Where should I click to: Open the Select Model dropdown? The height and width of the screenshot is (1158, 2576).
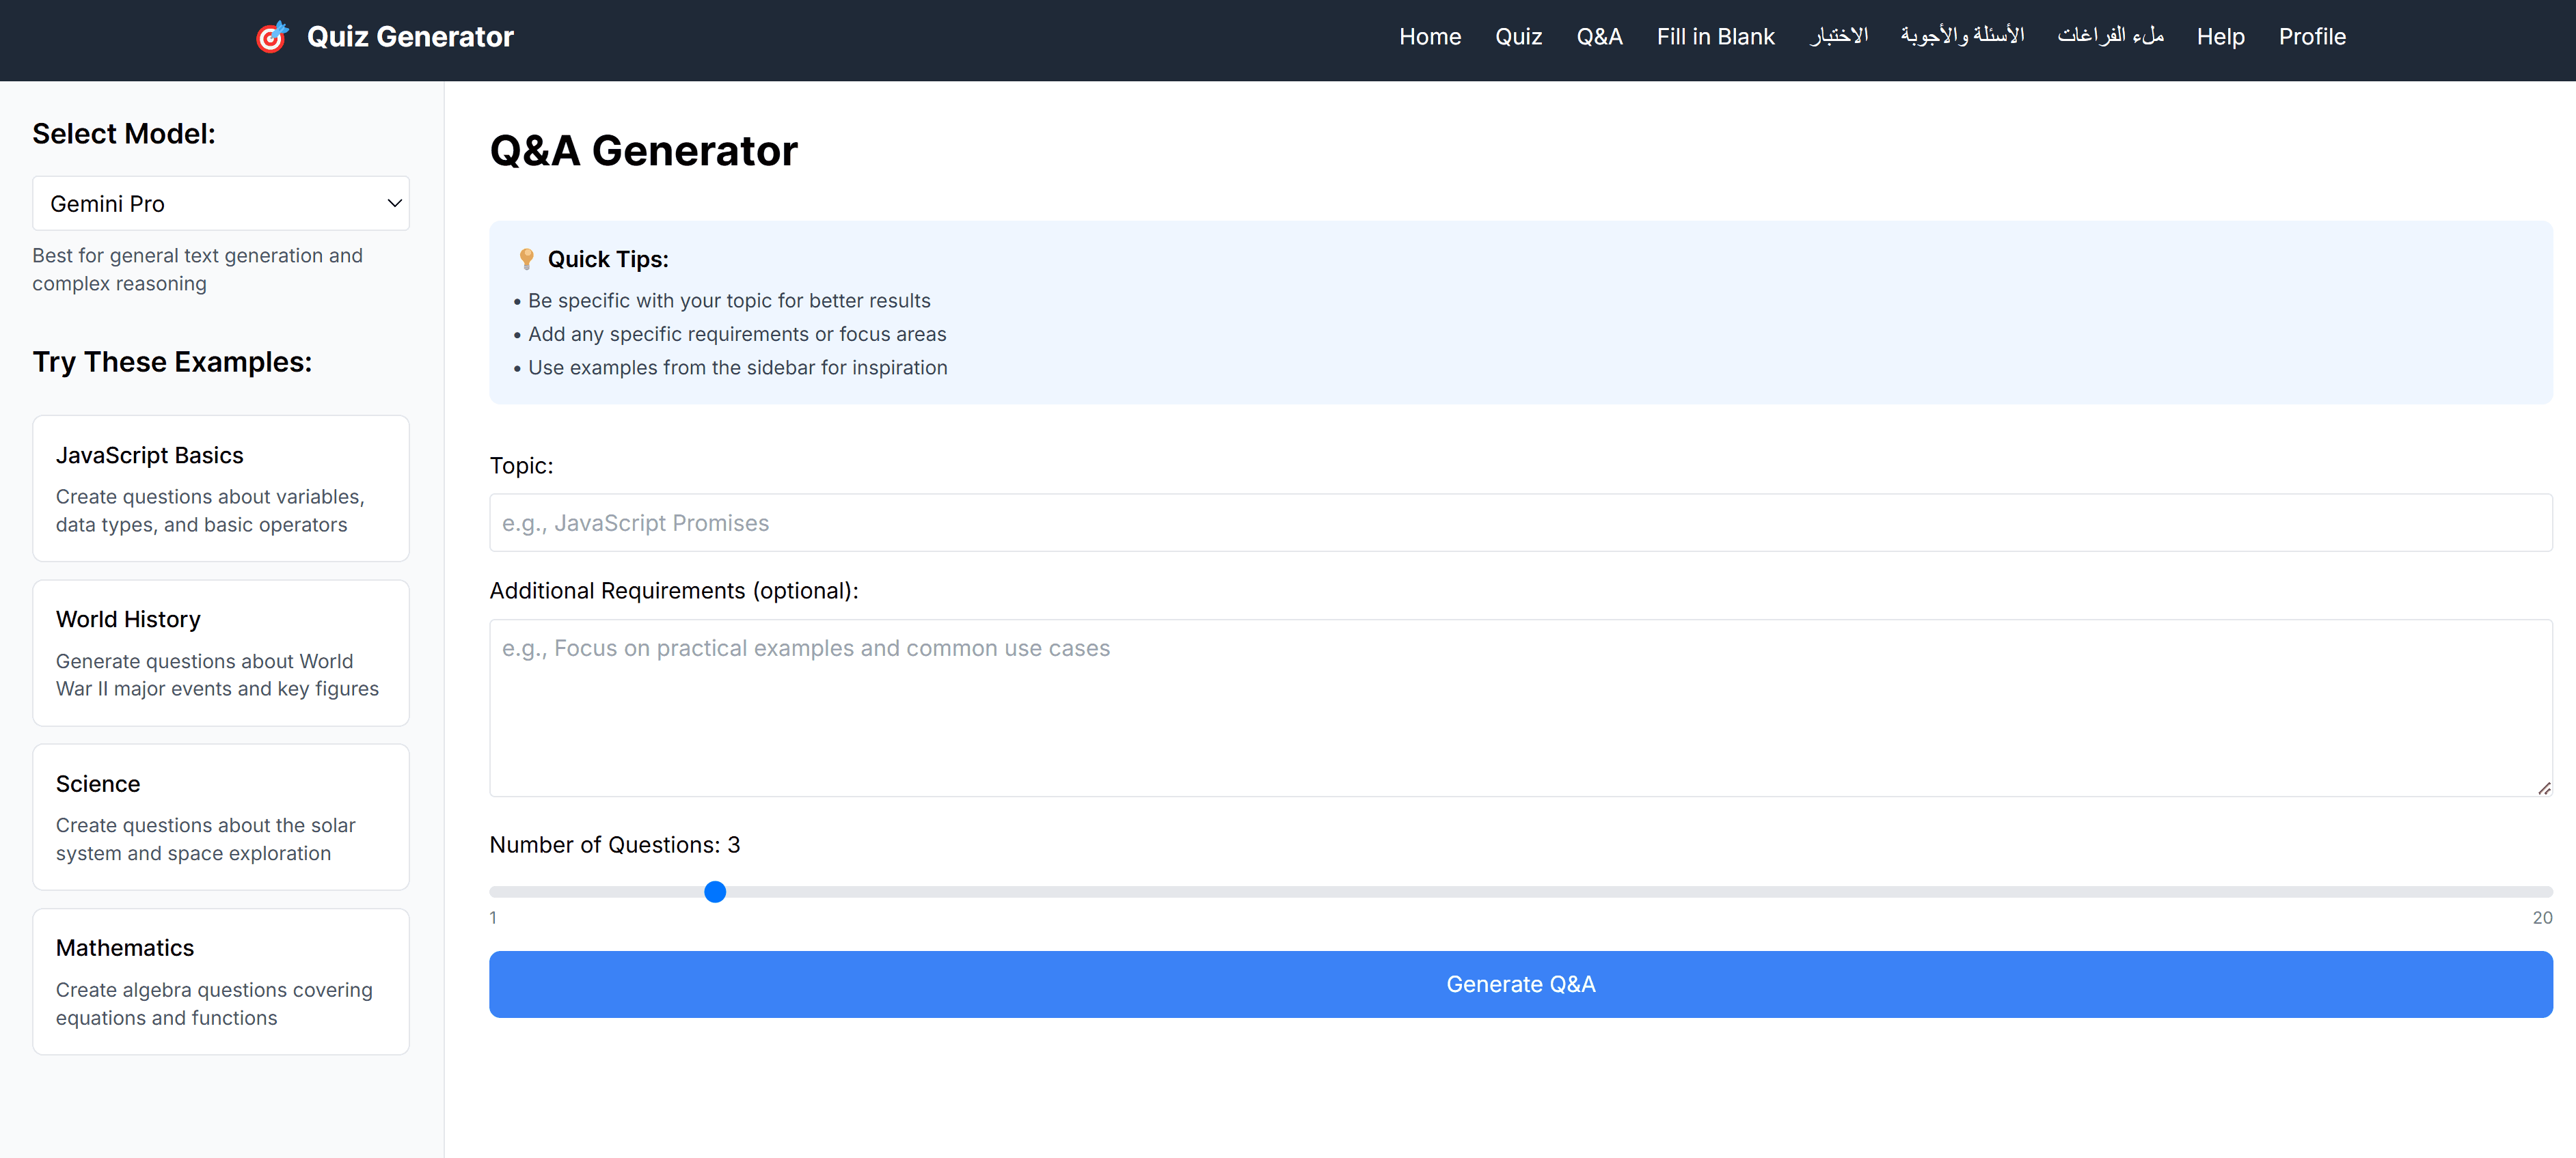click(x=221, y=203)
